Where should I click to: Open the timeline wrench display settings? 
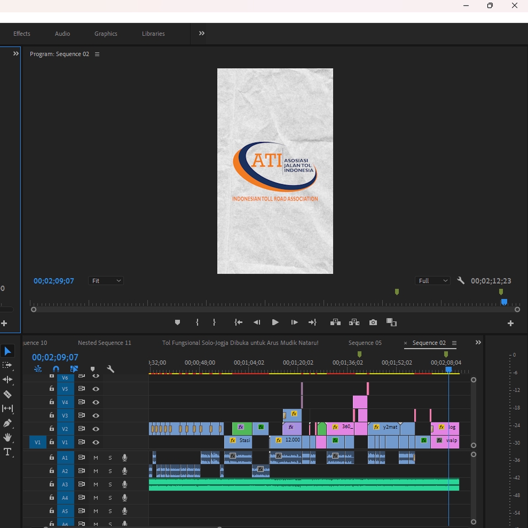tap(111, 369)
